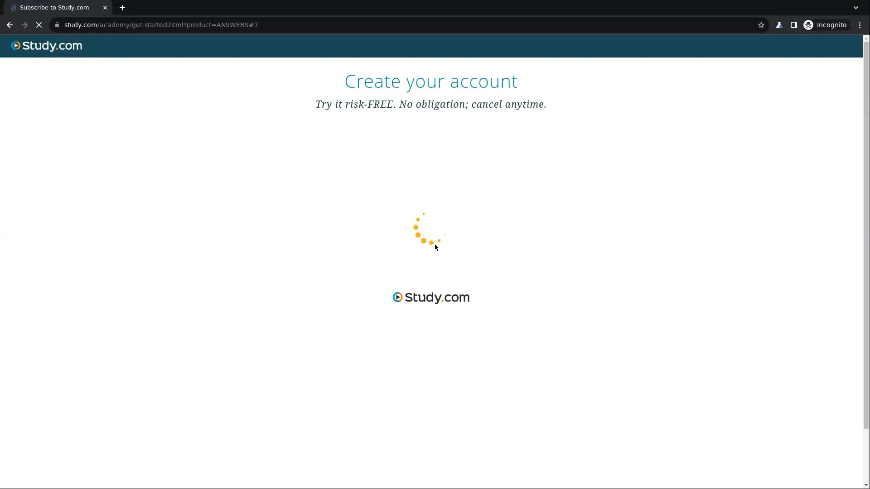The height and width of the screenshot is (489, 870).
Task: Click the vertical page scrollbar
Action: coord(866,235)
